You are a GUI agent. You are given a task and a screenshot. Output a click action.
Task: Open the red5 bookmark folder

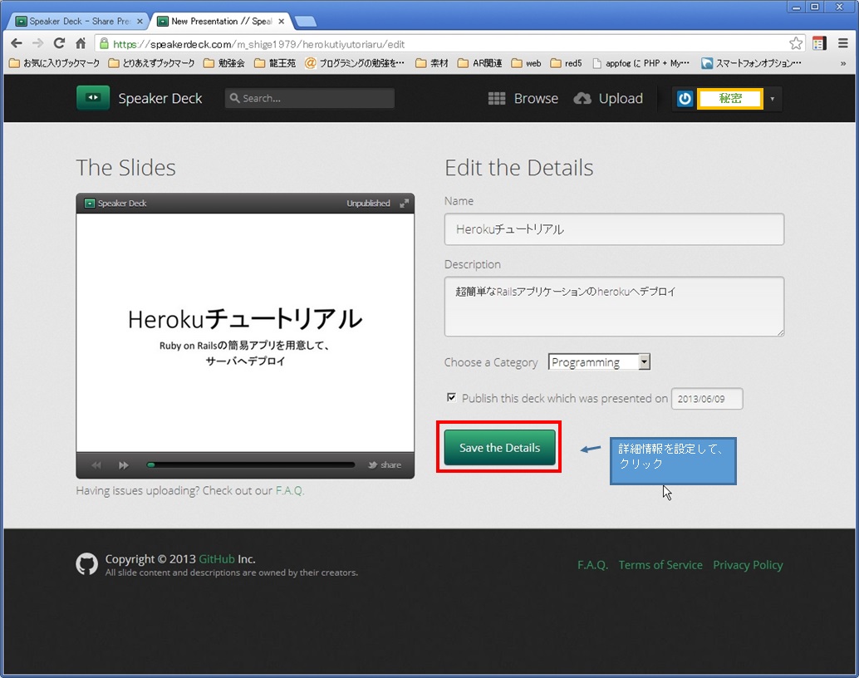point(567,63)
